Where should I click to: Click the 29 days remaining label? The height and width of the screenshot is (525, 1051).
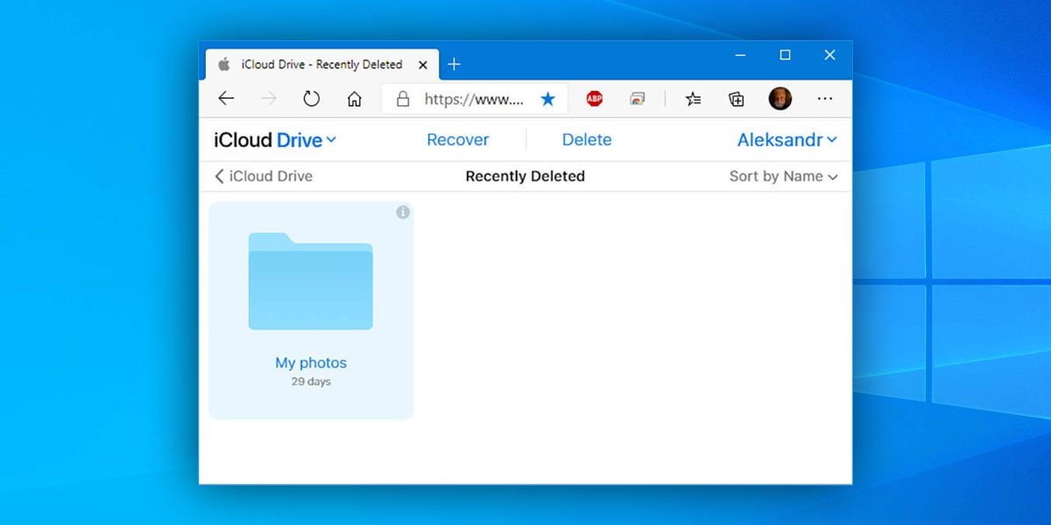[x=311, y=381]
